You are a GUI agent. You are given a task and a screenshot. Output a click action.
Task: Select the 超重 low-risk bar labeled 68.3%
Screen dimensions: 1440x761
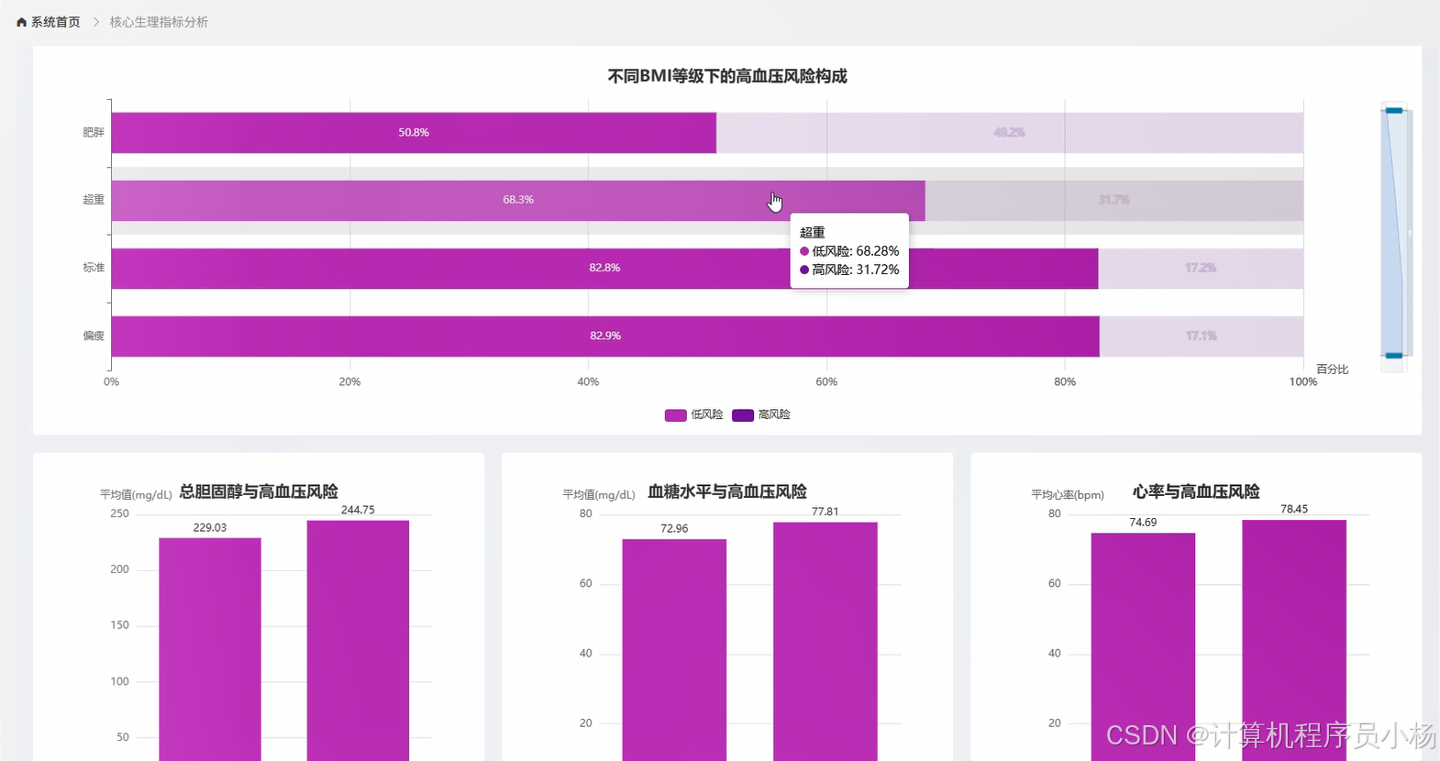click(518, 201)
